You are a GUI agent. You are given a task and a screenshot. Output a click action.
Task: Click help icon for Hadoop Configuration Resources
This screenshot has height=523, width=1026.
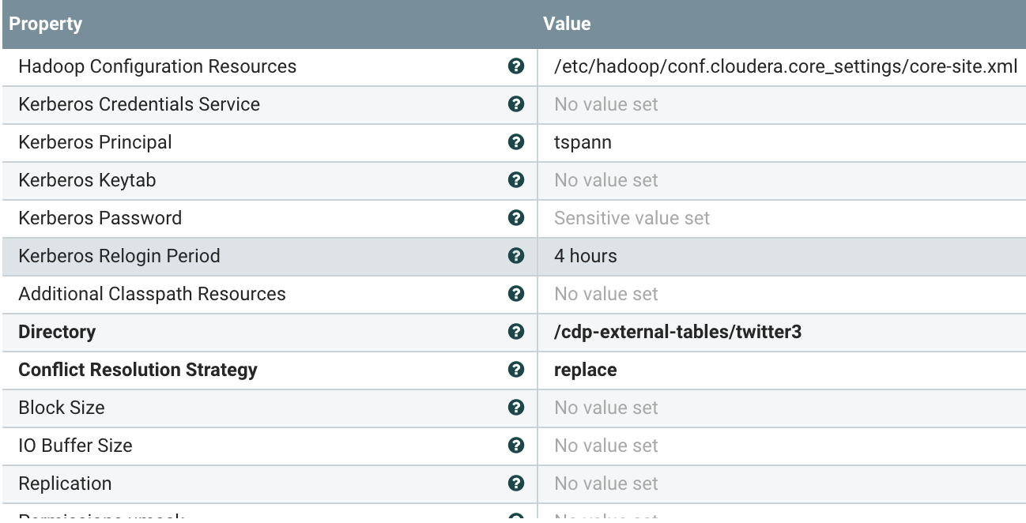point(516,66)
